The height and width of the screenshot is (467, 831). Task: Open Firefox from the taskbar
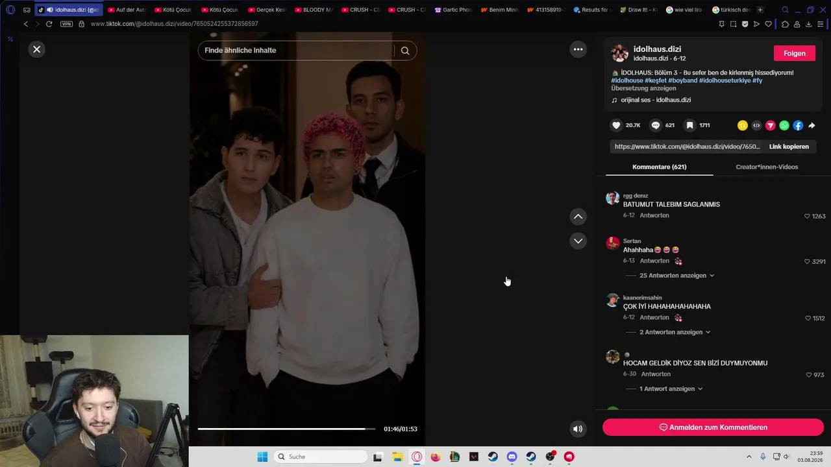[436, 457]
